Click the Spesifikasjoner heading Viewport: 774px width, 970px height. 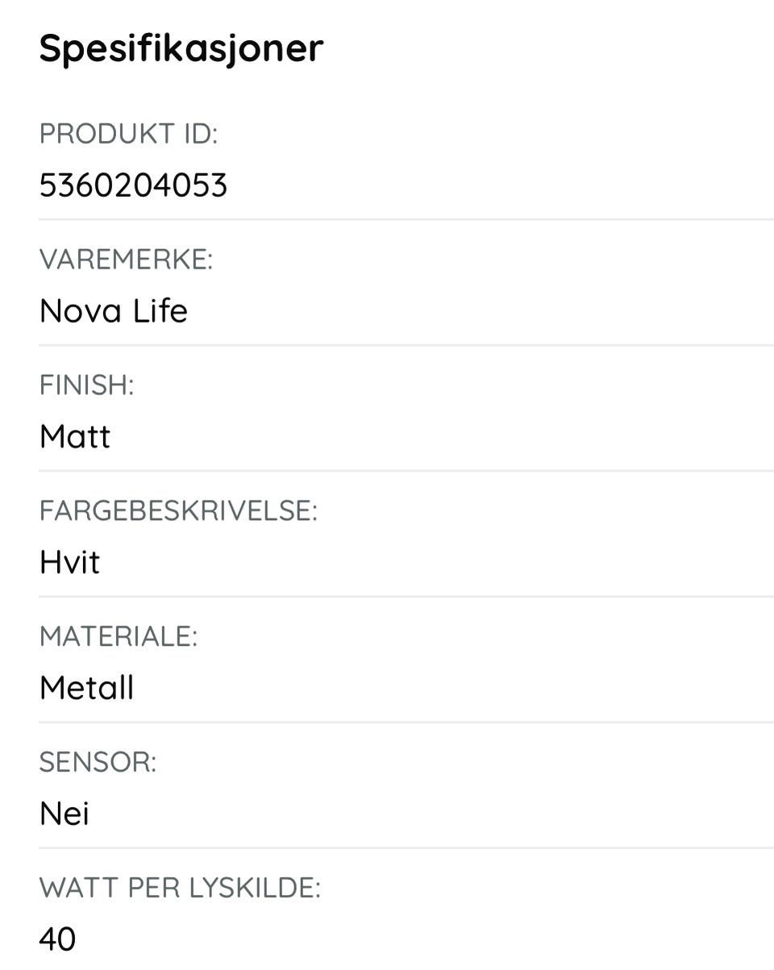(181, 48)
